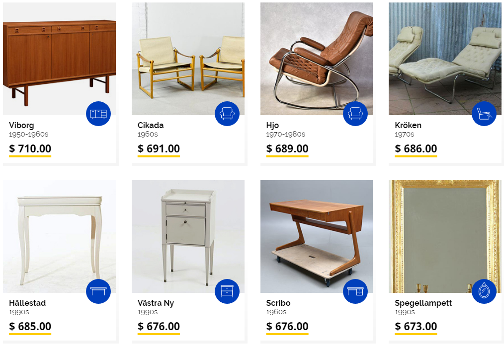Click the sideboard category icon on Viborg

(x=98, y=114)
